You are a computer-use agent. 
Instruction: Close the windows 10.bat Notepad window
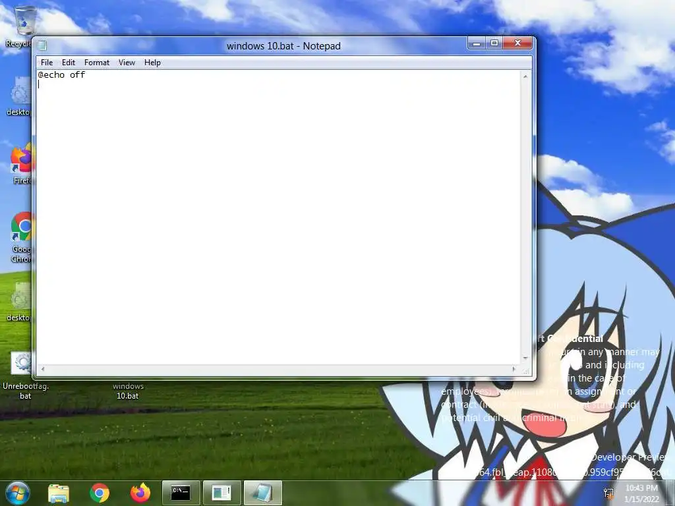[517, 43]
